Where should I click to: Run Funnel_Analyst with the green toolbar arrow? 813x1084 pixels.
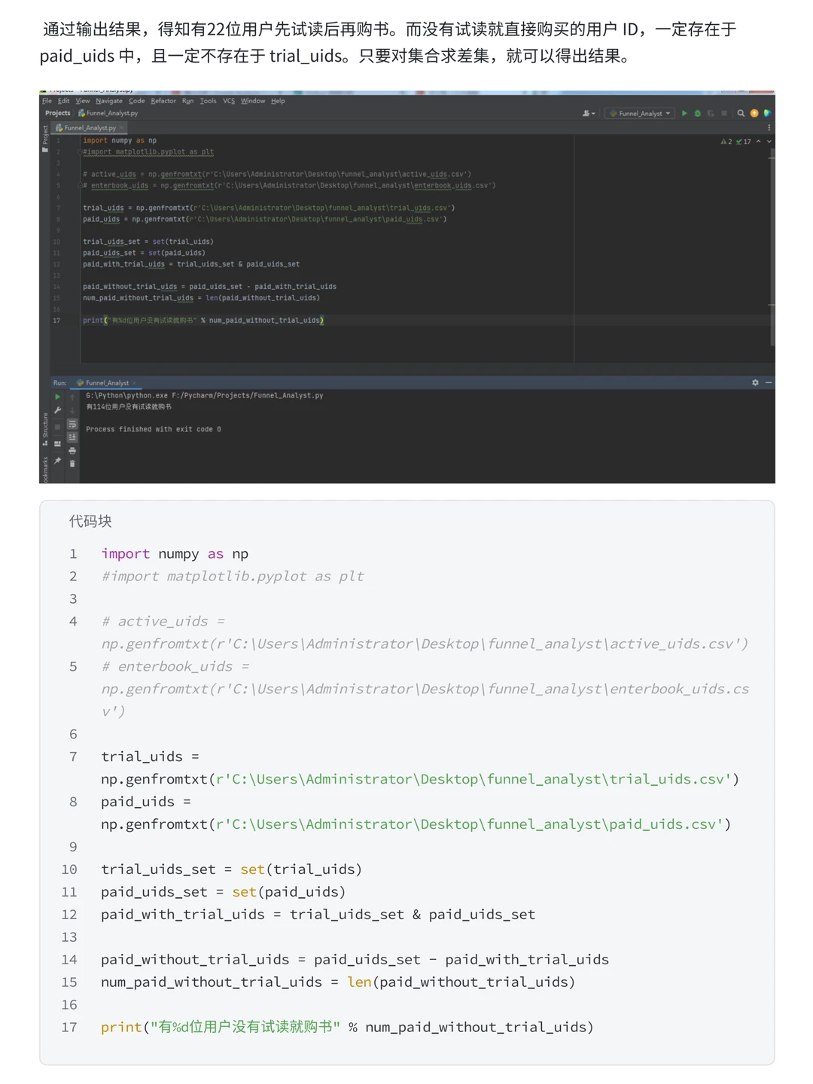pos(684,113)
